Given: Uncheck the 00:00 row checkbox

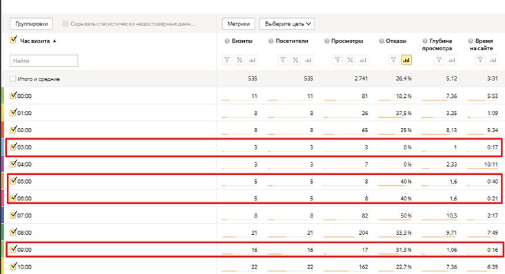Looking at the screenshot, I should 13,96.
